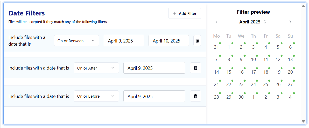This screenshot has height=128, width=309.
Task: Select April 10 in the calendar
Action: [x=253, y=59]
